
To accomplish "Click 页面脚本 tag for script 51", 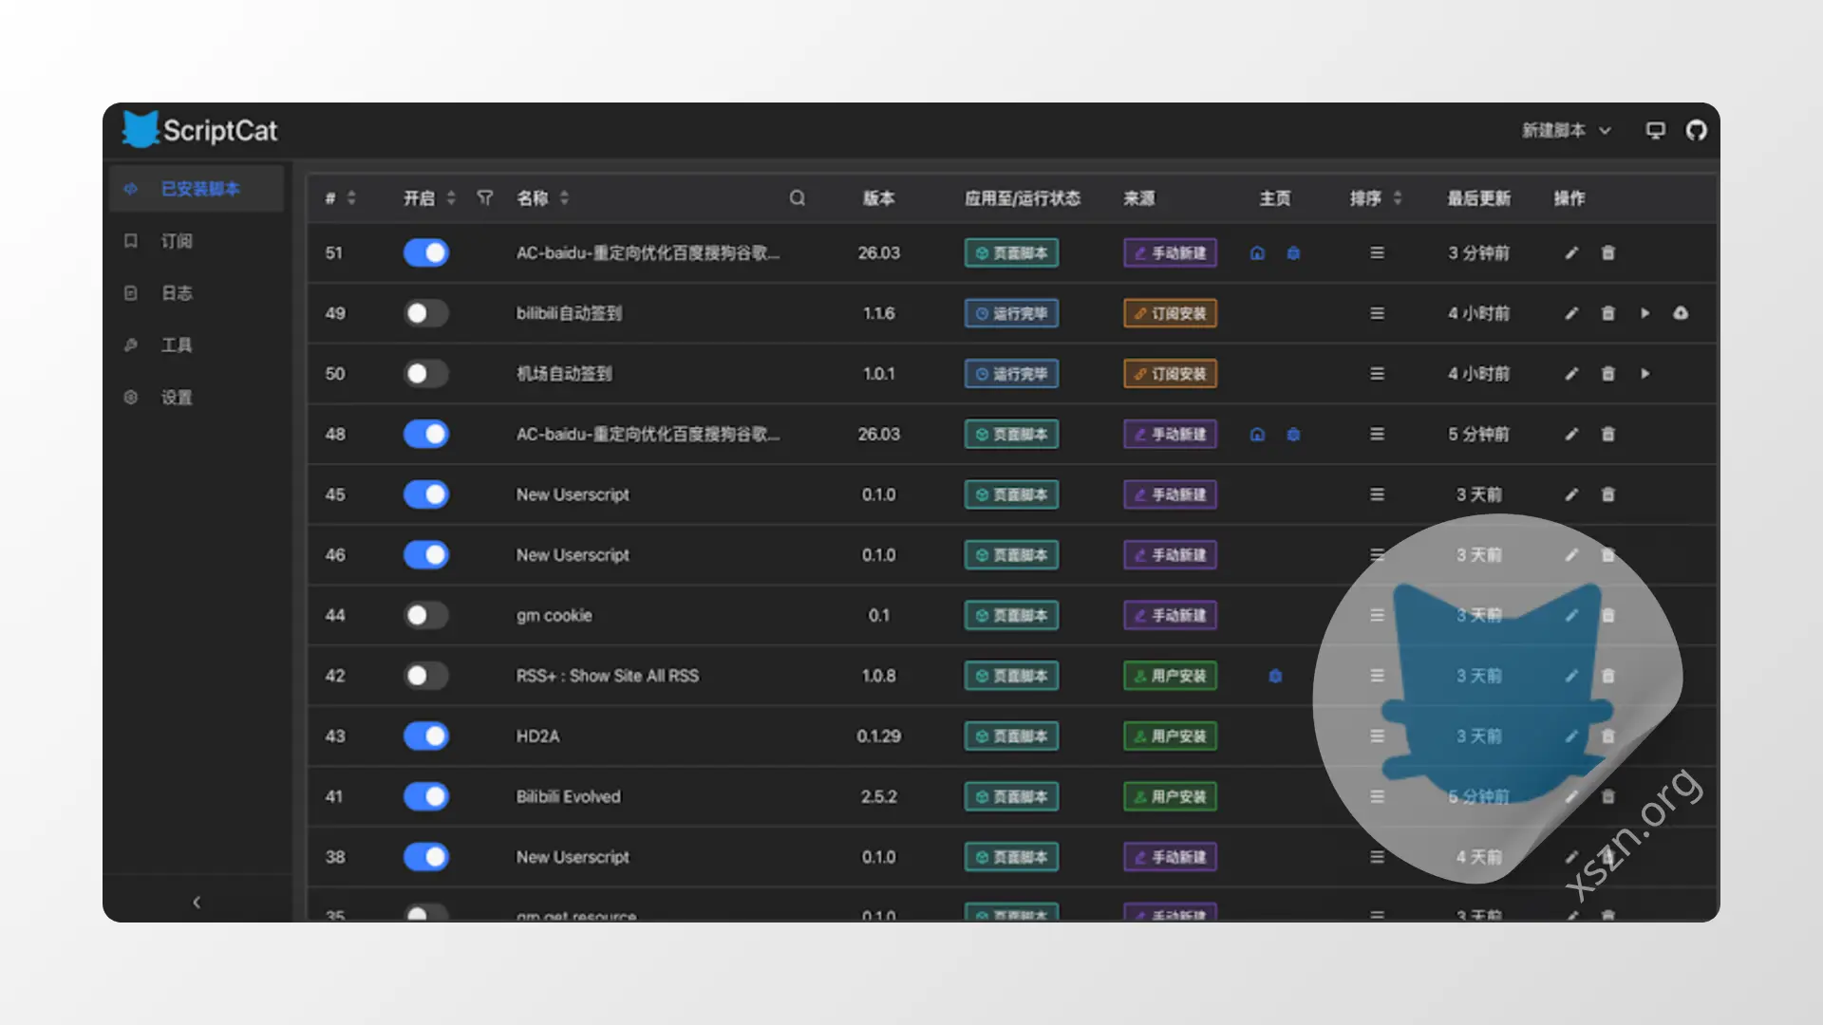I will [x=1011, y=253].
